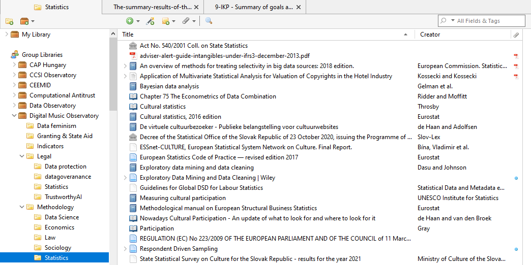Click in the All Fields & Tags search field
The width and height of the screenshot is (531, 265).
coord(488,21)
